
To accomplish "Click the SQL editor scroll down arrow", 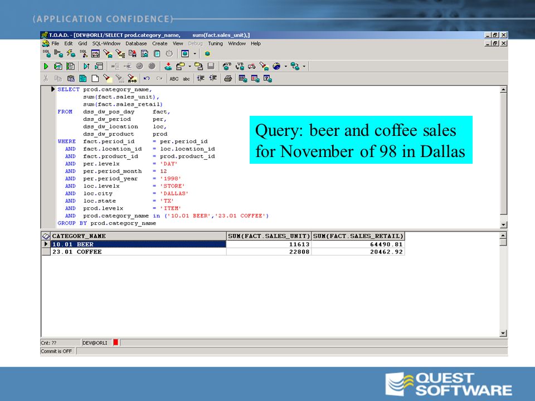I will click(x=503, y=224).
